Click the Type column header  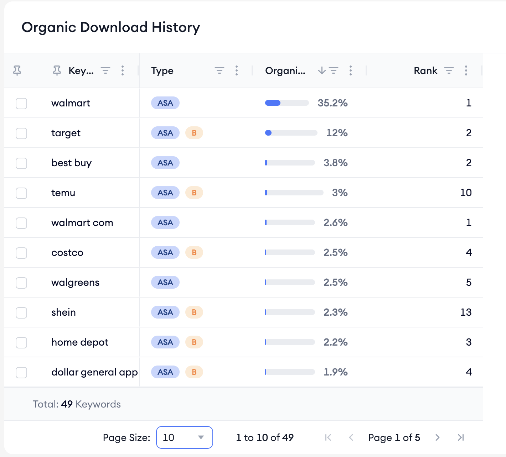tap(162, 71)
